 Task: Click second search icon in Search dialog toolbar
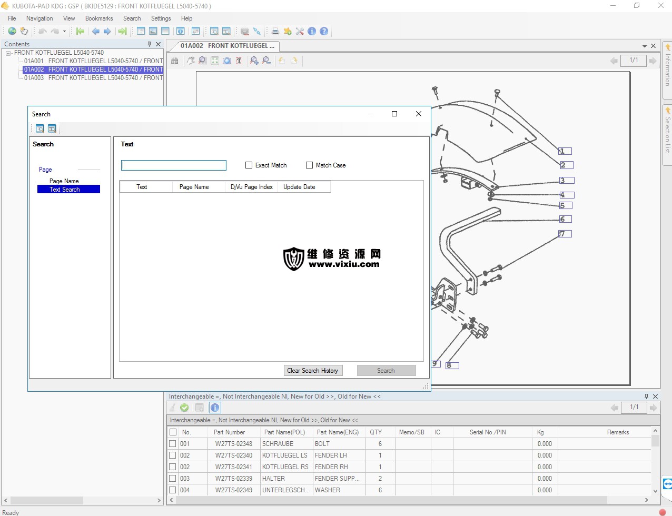tap(52, 128)
